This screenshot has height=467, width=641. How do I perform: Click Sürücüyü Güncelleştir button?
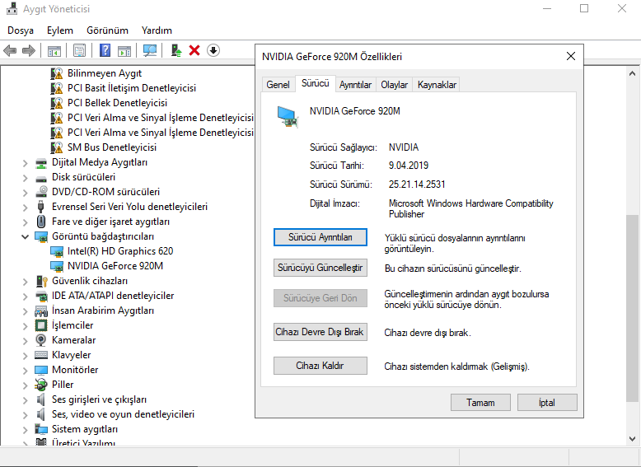tap(320, 268)
